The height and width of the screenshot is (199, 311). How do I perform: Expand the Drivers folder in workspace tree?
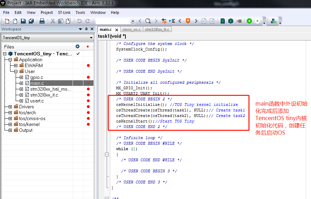(x=10, y=107)
